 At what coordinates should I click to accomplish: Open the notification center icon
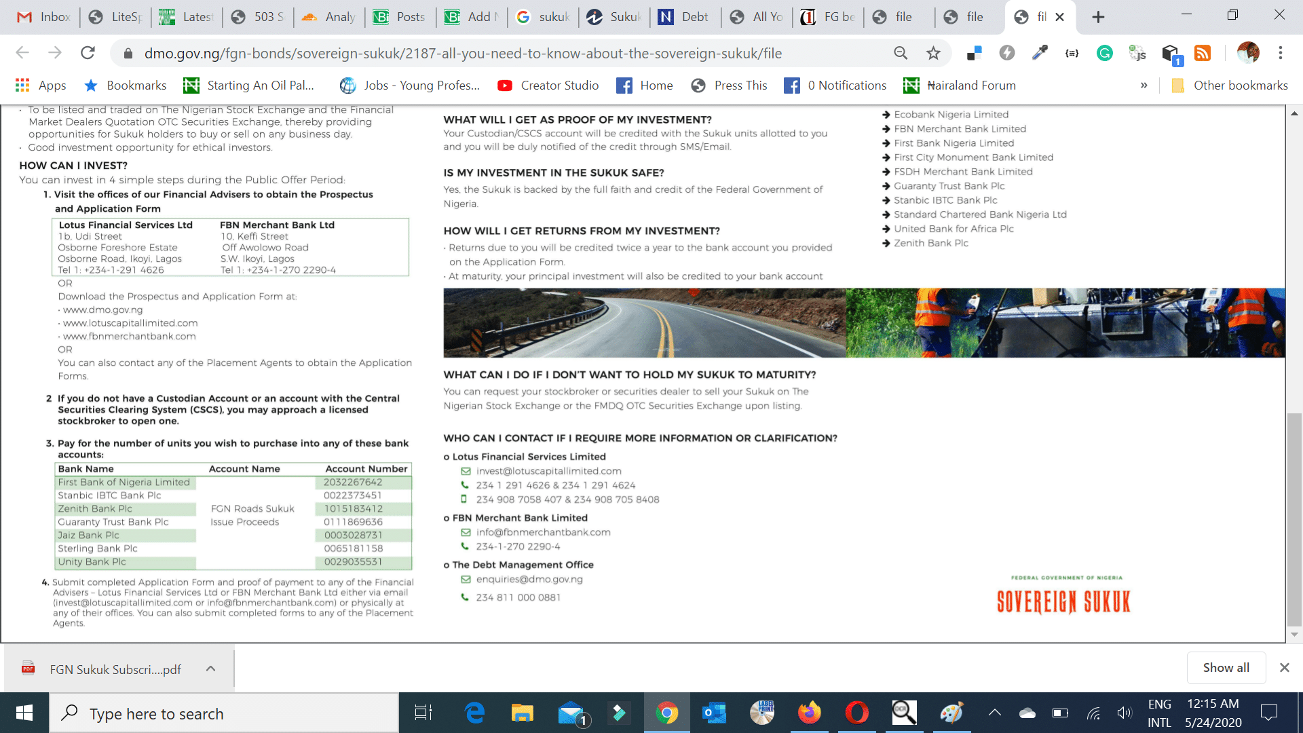coord(1268,713)
